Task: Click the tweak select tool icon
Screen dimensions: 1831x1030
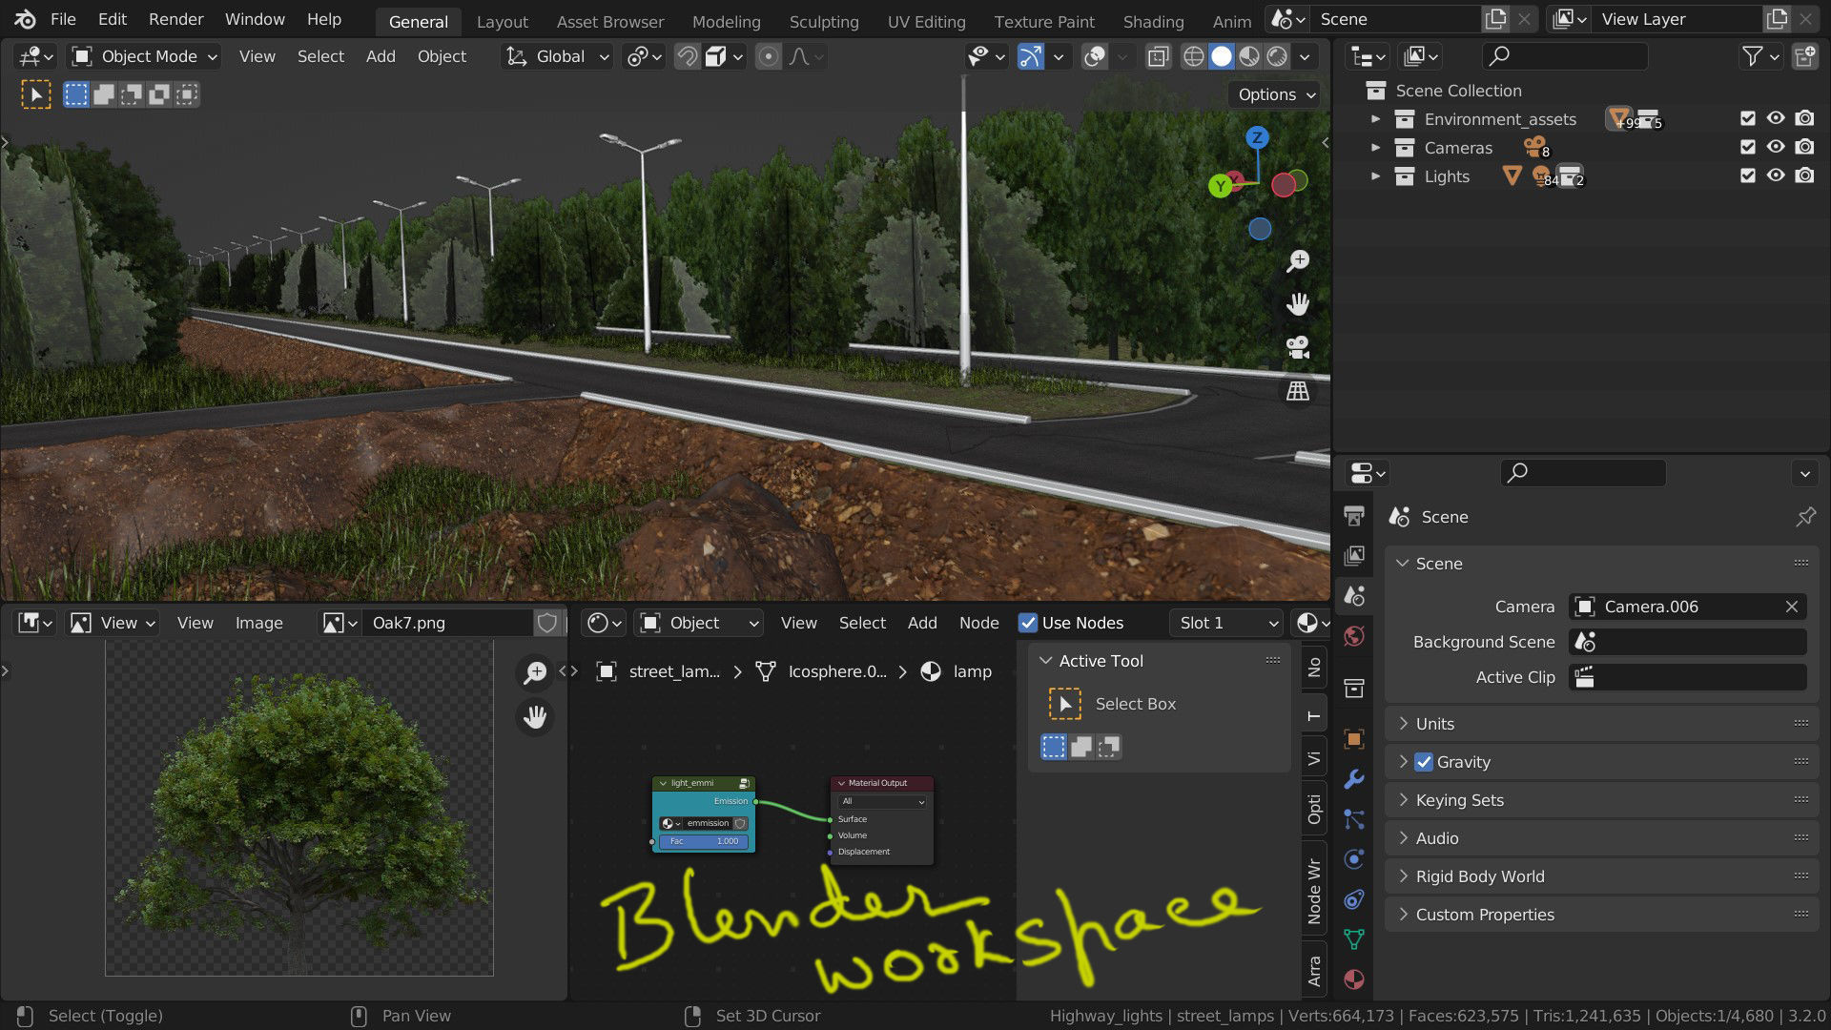Action: [36, 94]
